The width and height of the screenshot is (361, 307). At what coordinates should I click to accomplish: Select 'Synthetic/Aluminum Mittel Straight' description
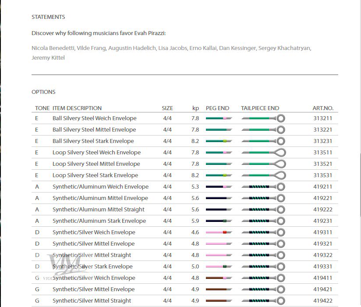click(99, 210)
